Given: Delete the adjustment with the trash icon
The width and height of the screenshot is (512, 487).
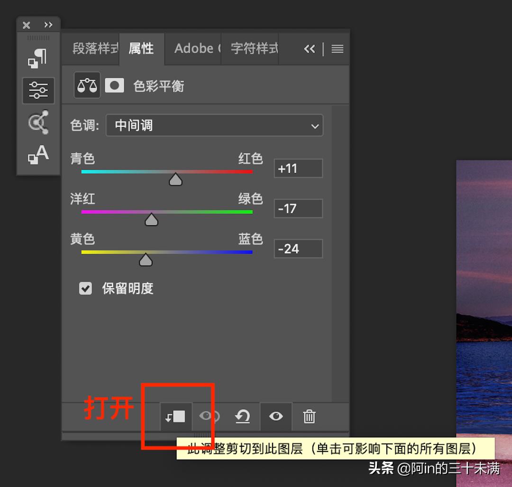Looking at the screenshot, I should tap(309, 417).
